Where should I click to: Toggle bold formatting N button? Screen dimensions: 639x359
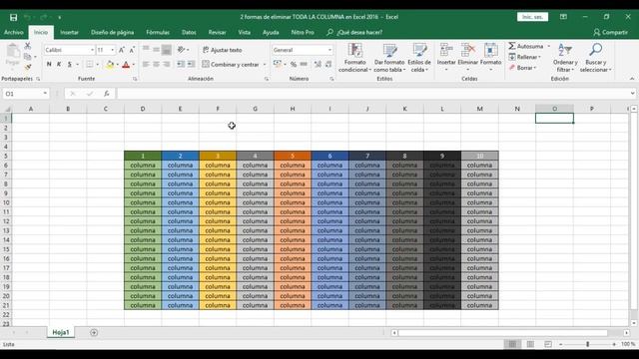tap(49, 64)
